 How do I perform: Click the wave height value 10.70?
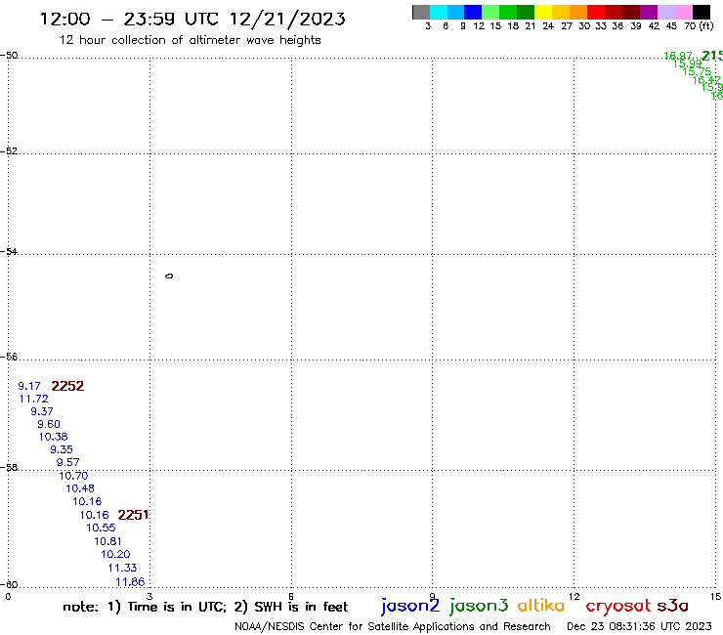(73, 476)
